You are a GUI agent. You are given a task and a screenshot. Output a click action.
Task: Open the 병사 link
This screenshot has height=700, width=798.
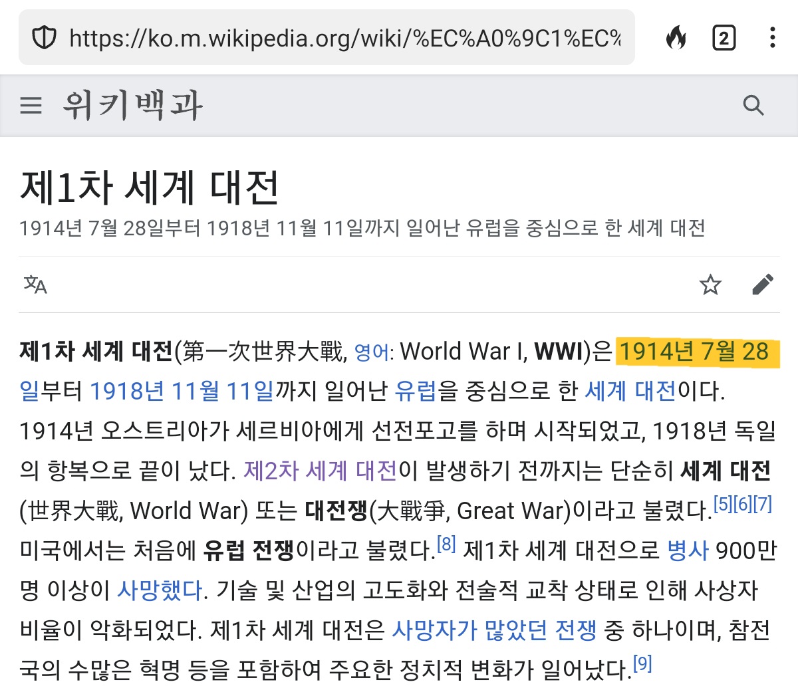(688, 550)
